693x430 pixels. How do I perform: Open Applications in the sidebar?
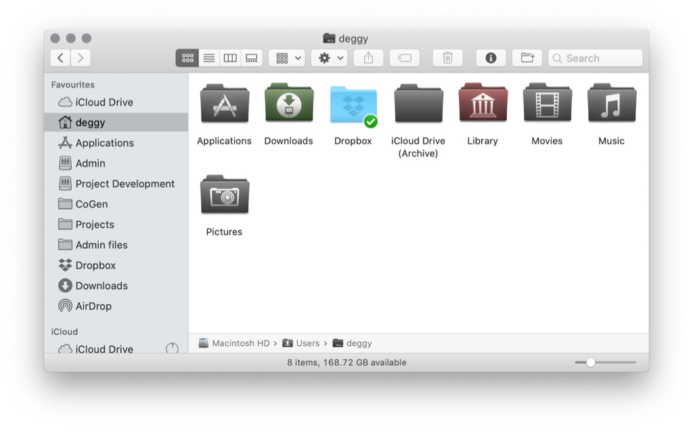click(x=116, y=143)
